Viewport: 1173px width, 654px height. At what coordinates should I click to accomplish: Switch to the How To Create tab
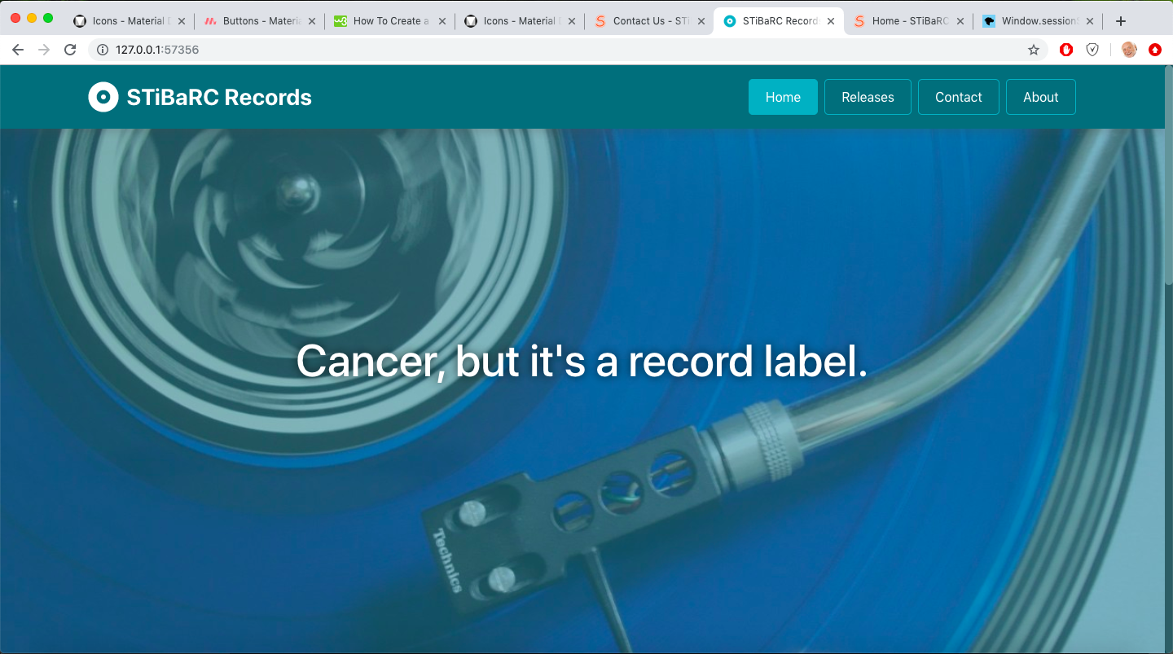389,21
